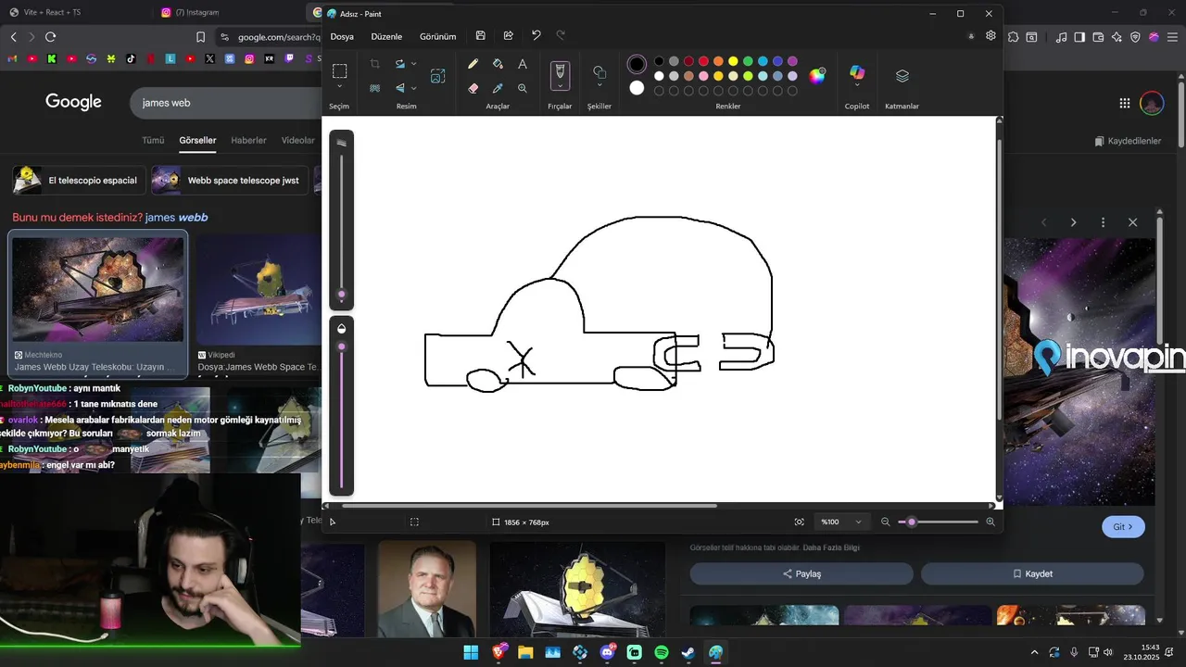
Task: Switch to Tümü tab in Google
Action: 153,141
